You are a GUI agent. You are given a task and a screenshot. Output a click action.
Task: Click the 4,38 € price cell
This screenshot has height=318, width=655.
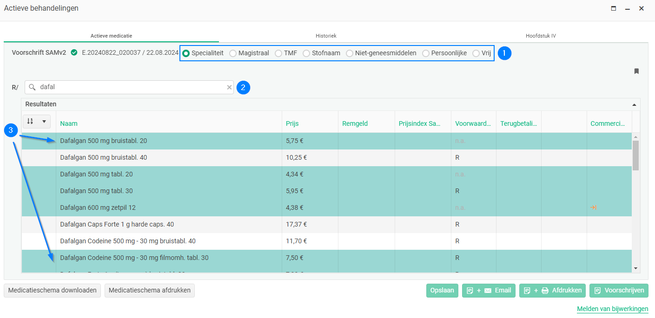click(310, 208)
